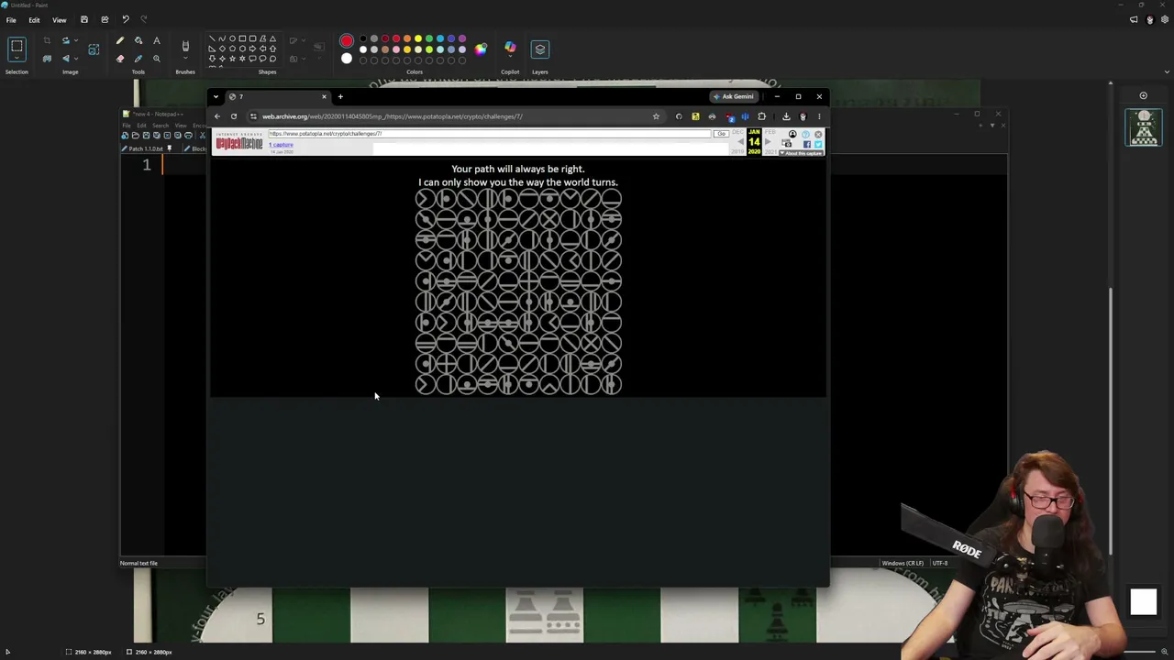Click the Redo arrow in Paint
The height and width of the screenshot is (660, 1174).
click(x=144, y=19)
